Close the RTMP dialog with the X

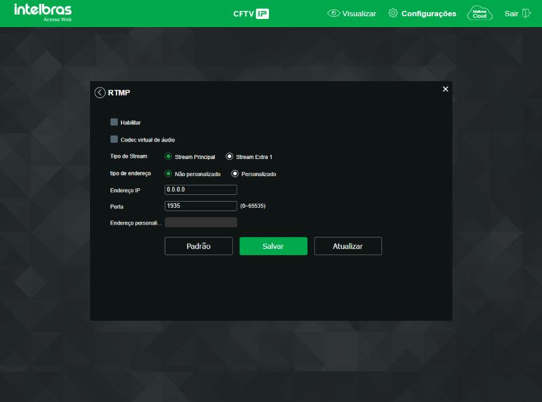446,89
